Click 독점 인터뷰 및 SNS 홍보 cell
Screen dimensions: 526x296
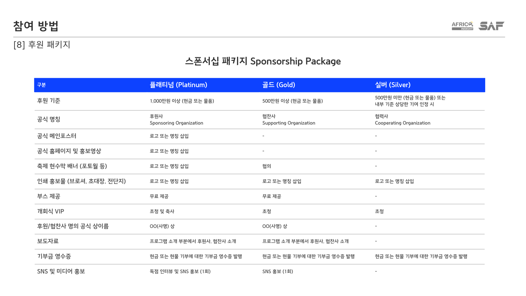tap(180, 271)
